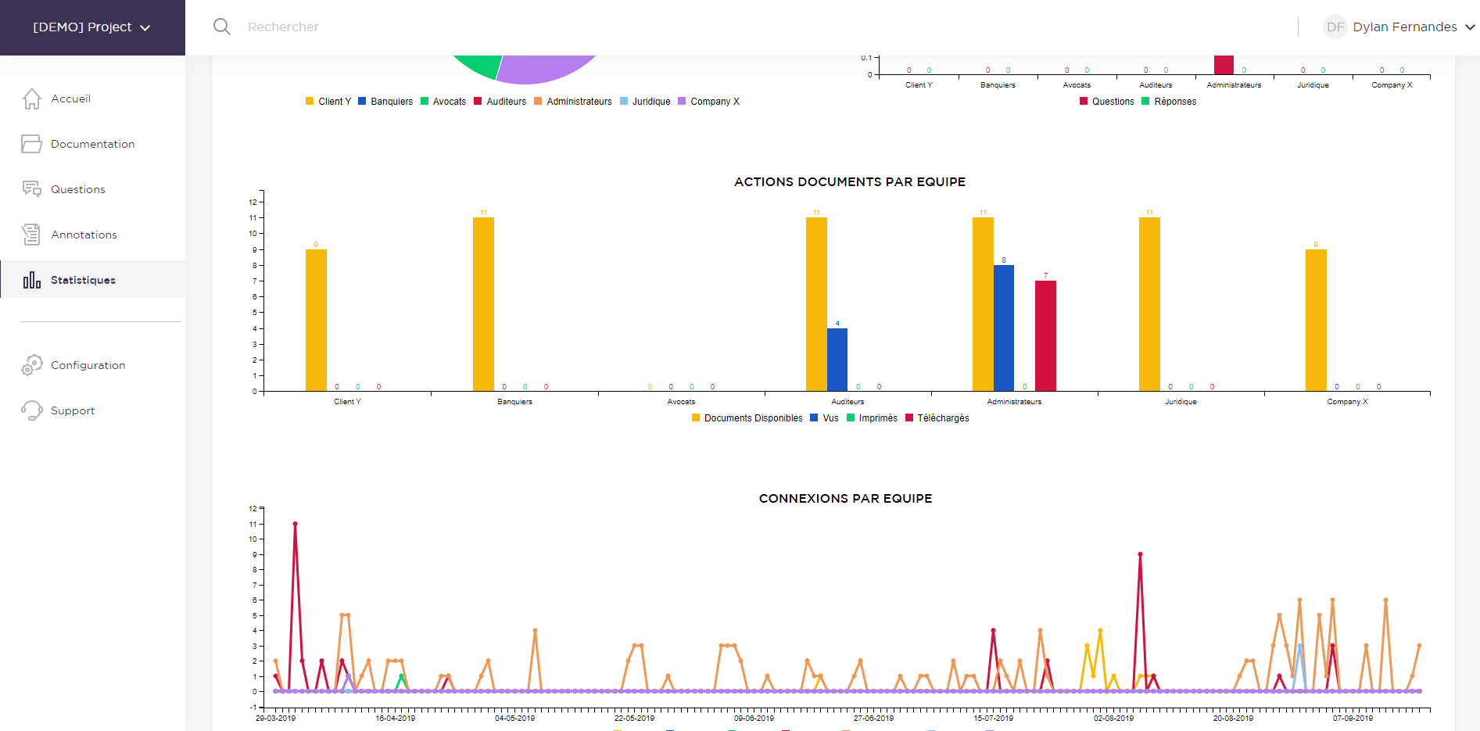The image size is (1480, 731).
Task: Click the Statistiques bar chart icon
Action: (x=32, y=280)
